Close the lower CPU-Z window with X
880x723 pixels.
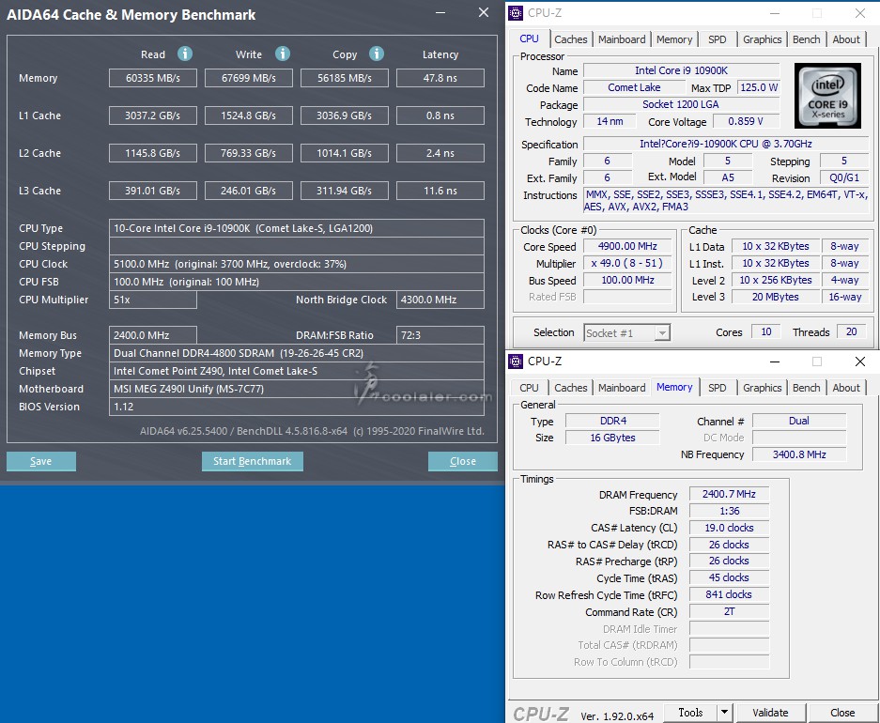pos(859,361)
